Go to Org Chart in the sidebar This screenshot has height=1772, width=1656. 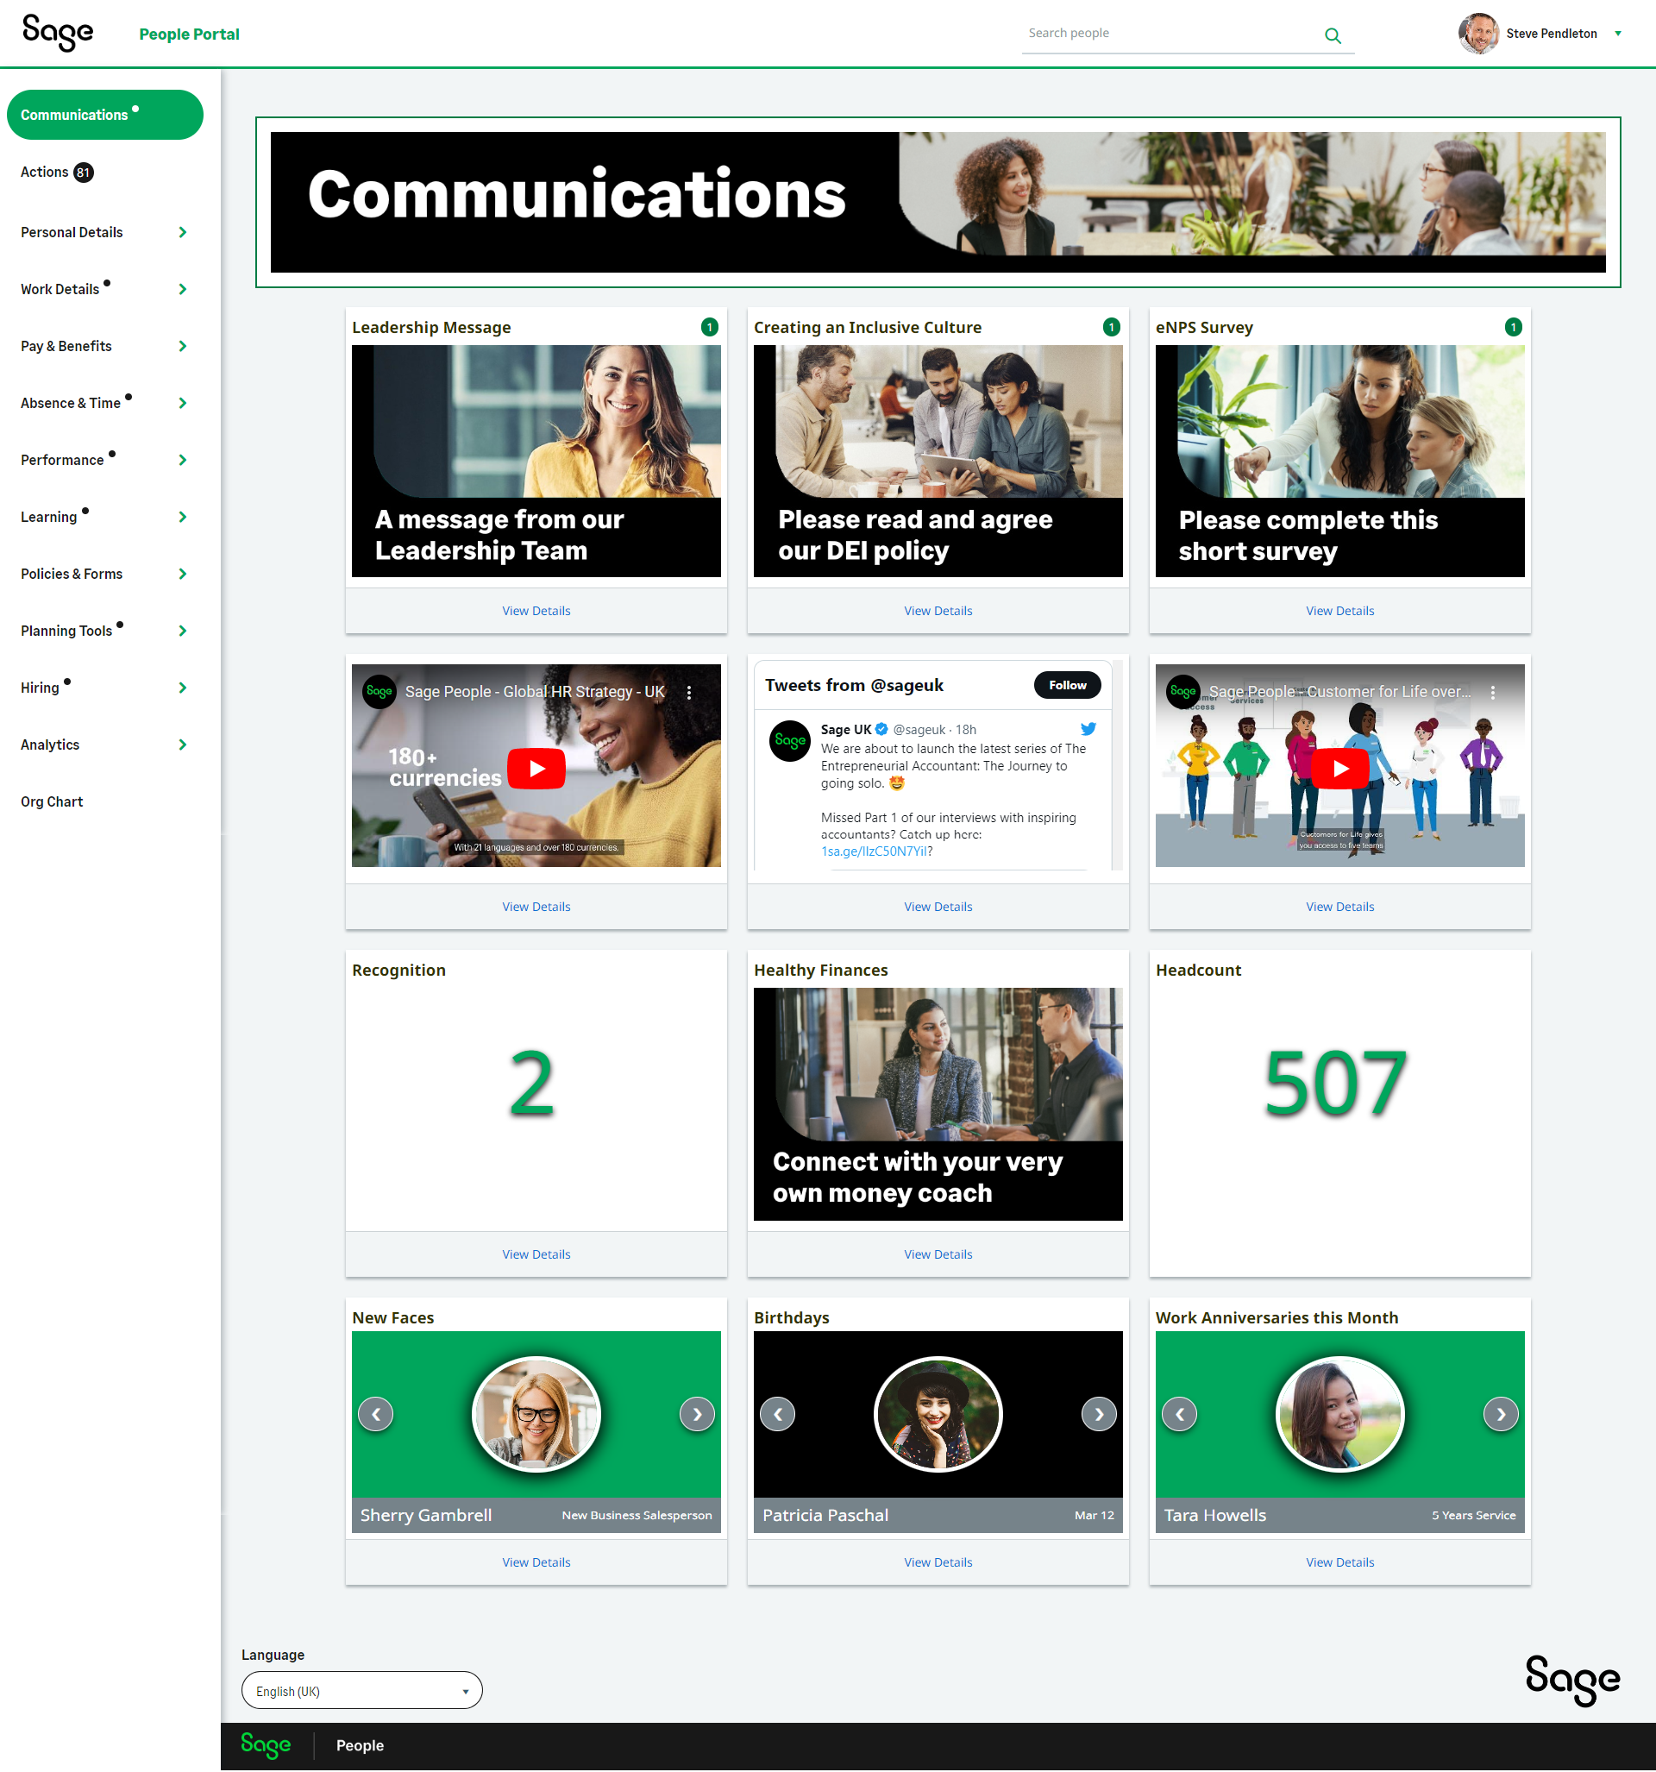point(52,801)
